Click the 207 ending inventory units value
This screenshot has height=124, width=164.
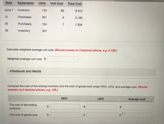[x=44, y=31]
